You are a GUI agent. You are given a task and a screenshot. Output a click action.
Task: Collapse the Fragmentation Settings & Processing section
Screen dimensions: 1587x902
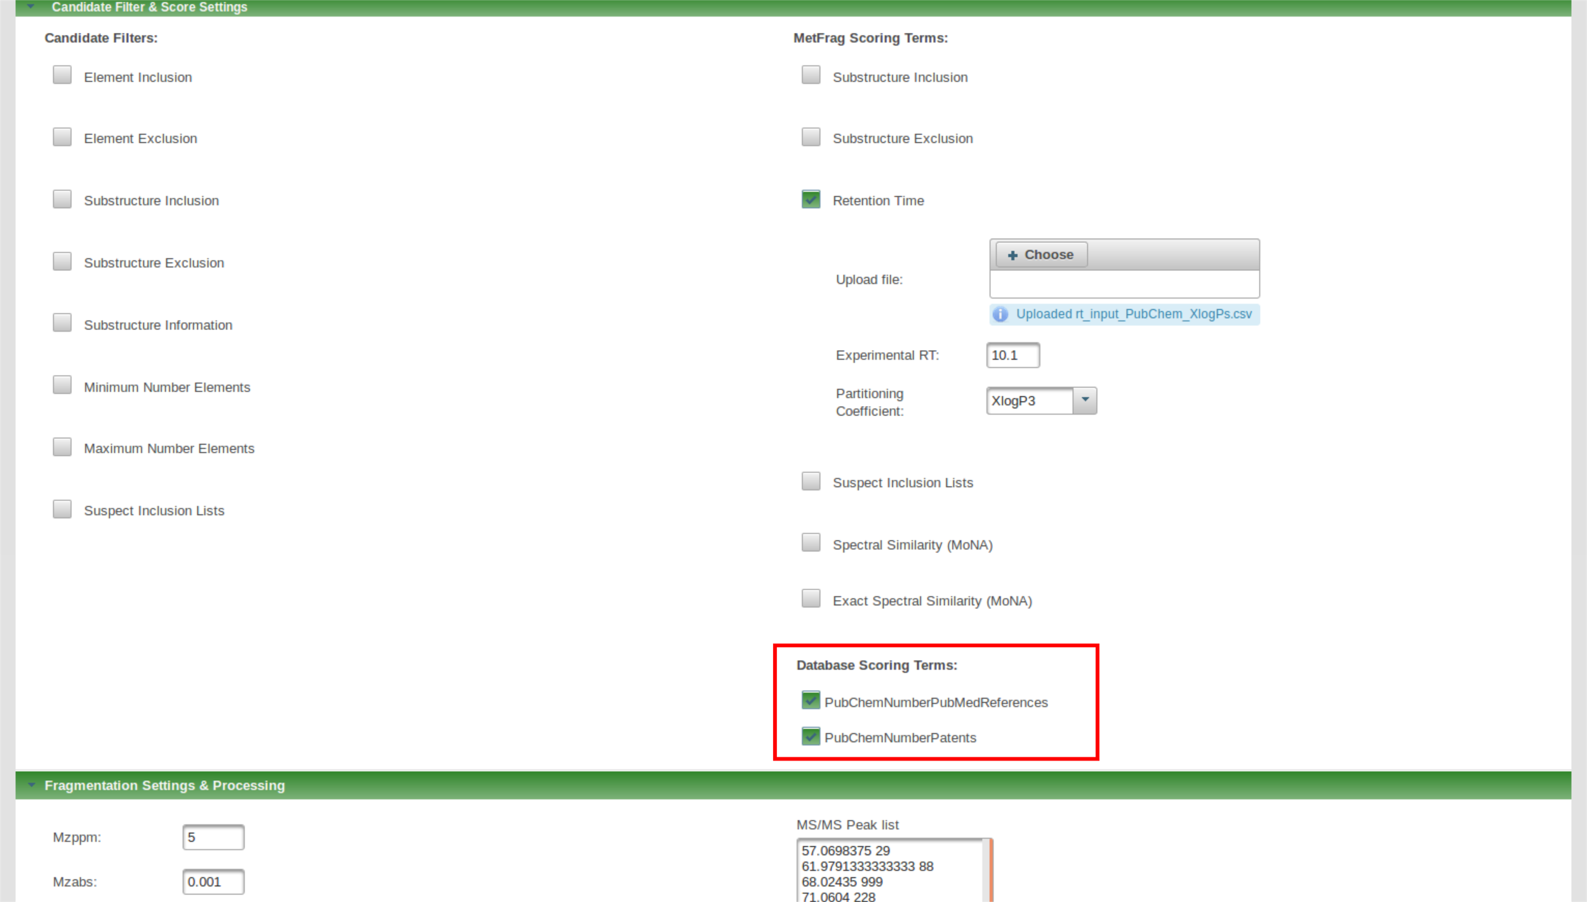click(32, 785)
